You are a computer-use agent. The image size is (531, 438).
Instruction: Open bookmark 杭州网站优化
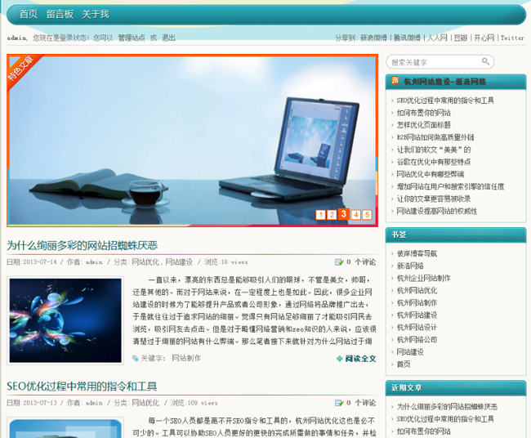417,290
